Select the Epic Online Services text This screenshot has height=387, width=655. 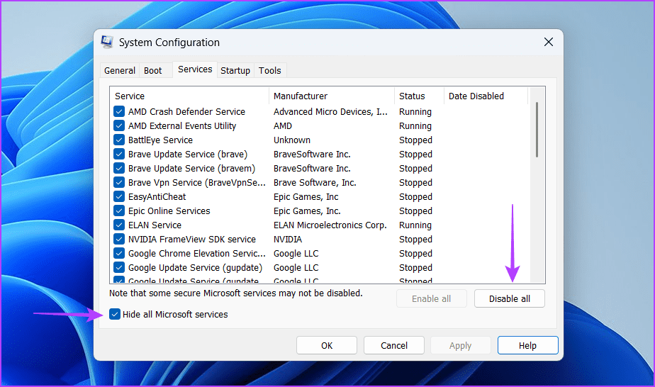(169, 211)
